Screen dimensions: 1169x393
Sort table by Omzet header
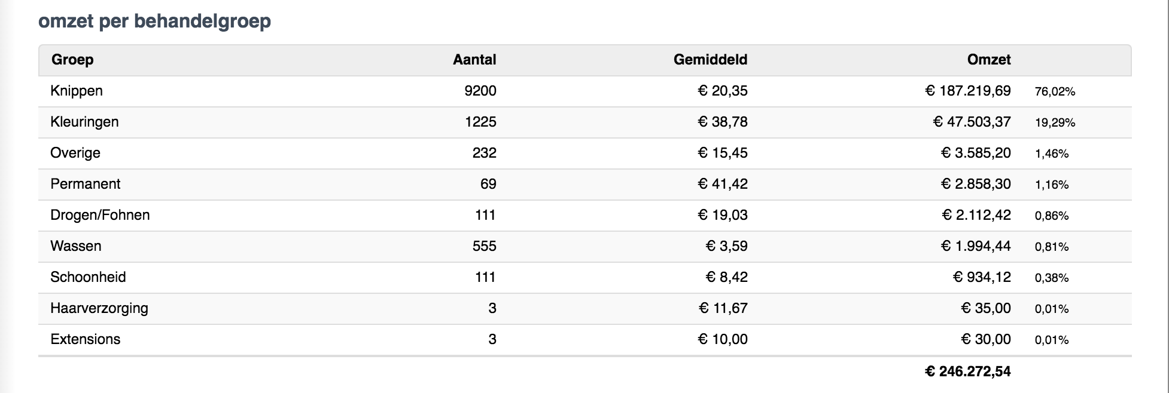click(988, 60)
